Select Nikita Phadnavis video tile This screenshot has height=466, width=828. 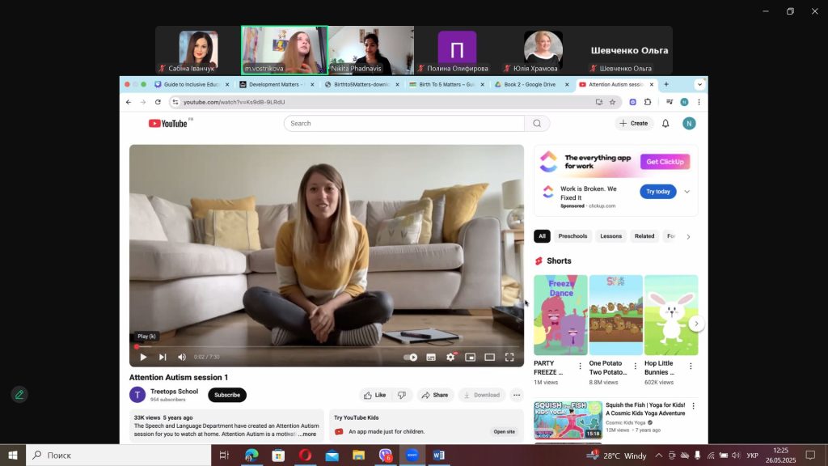pyautogui.click(x=370, y=50)
